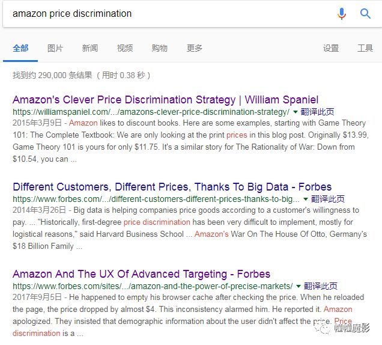Expand dropdown arrow beside different-customers Forbes URL
Viewport: 382px width, 345px height.
[306, 199]
